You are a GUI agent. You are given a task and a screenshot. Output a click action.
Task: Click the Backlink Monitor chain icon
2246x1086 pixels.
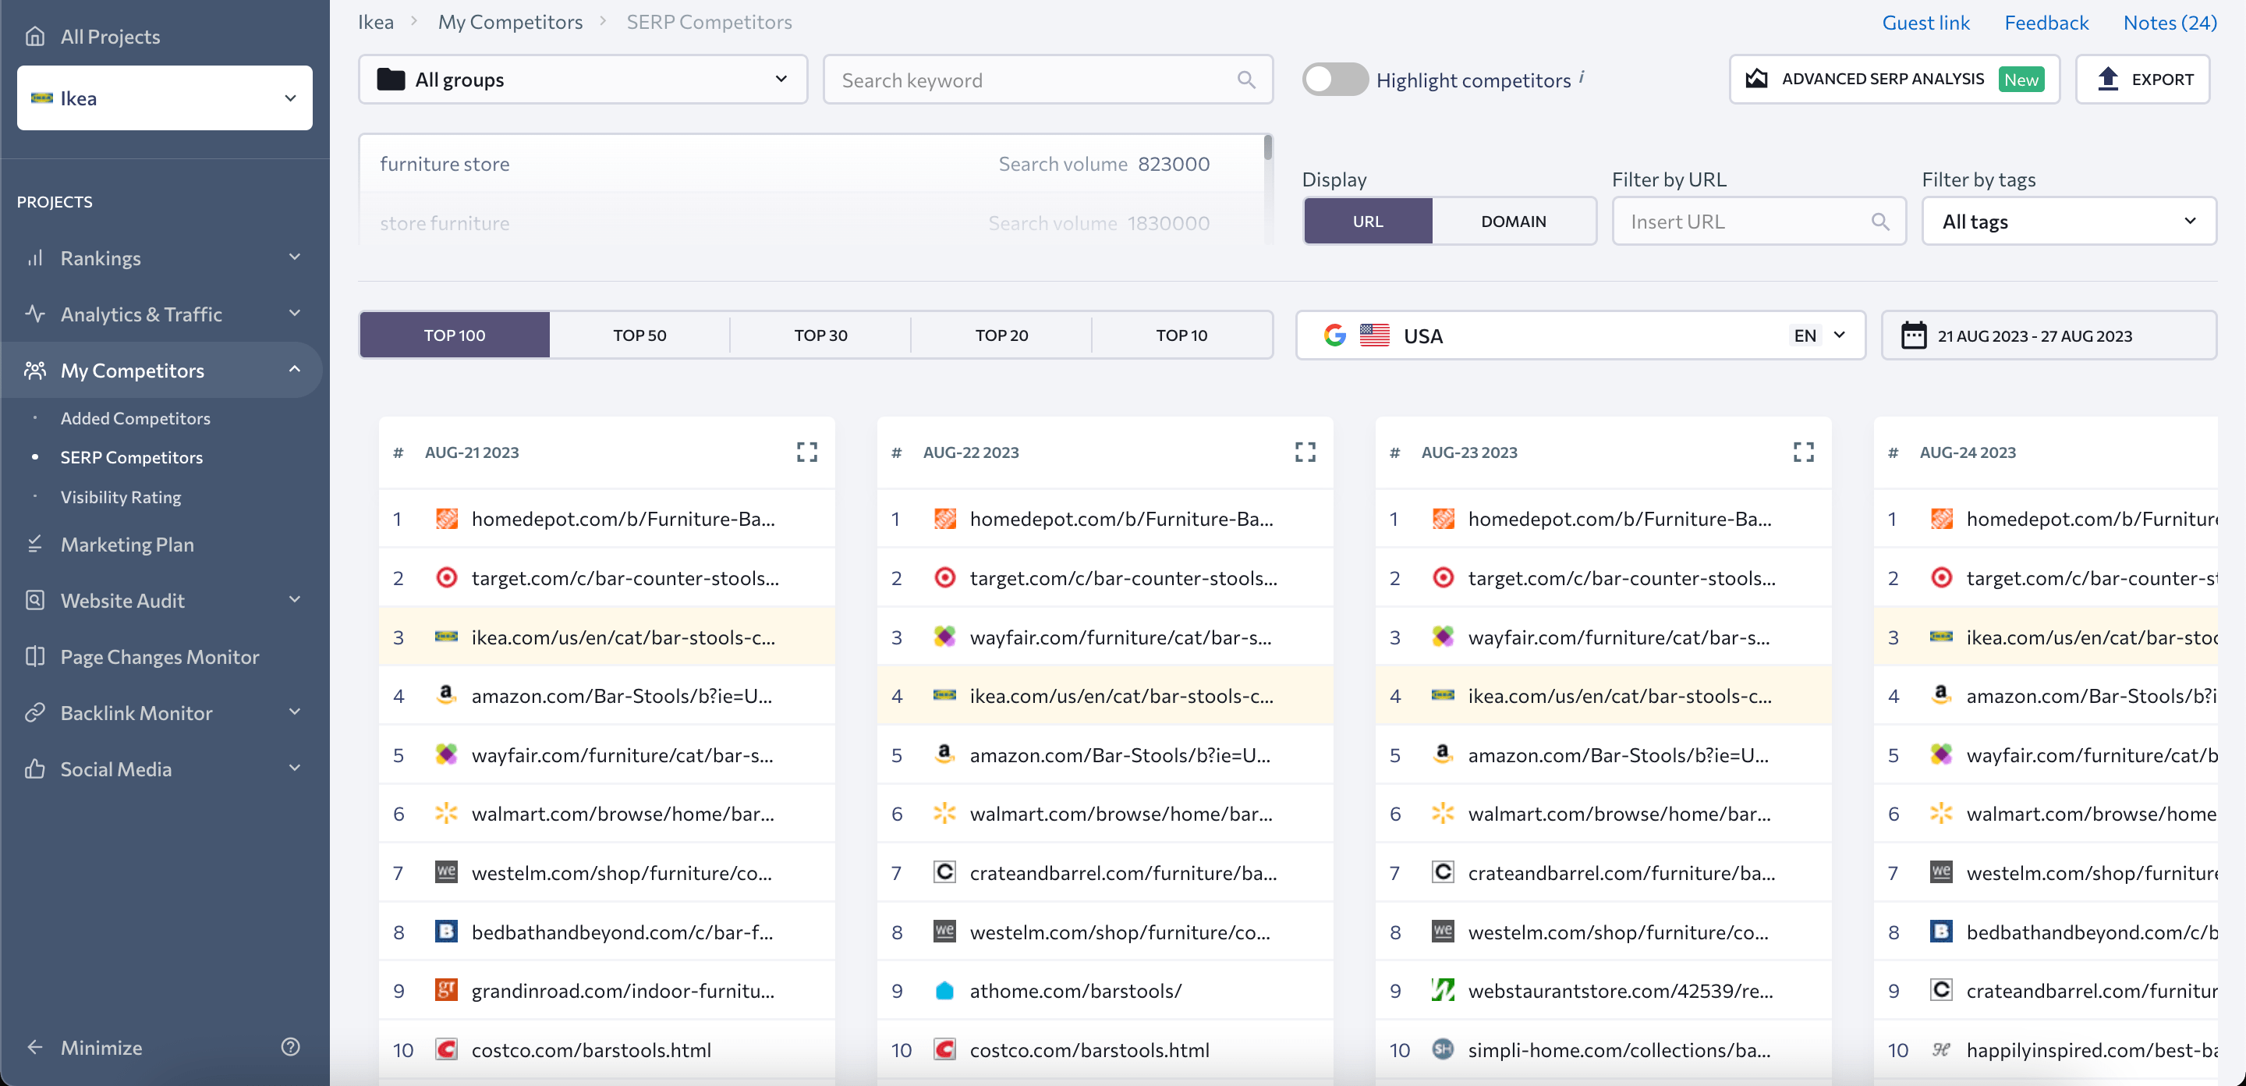pos(35,712)
